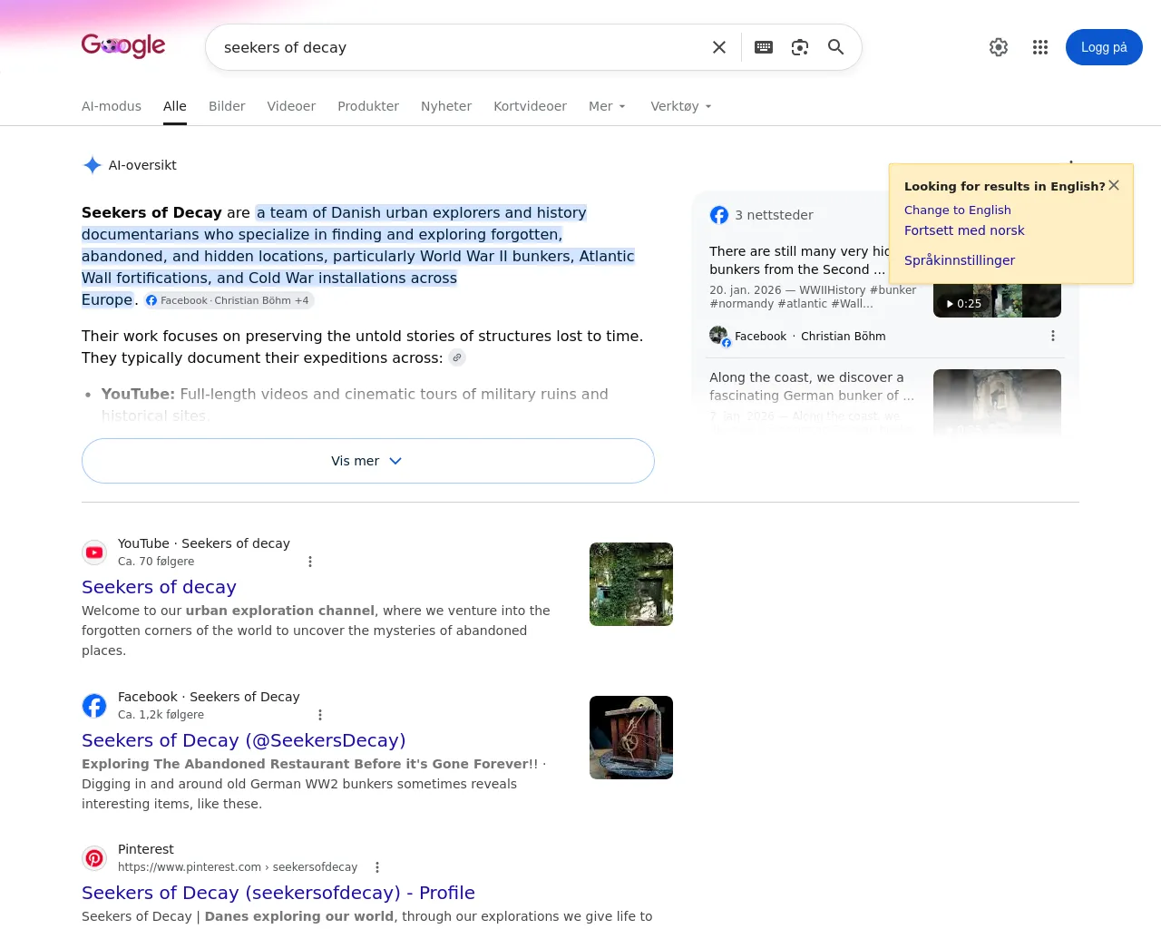The width and height of the screenshot is (1161, 929).
Task: Expand the Verktøy tools dropdown
Action: tap(681, 106)
